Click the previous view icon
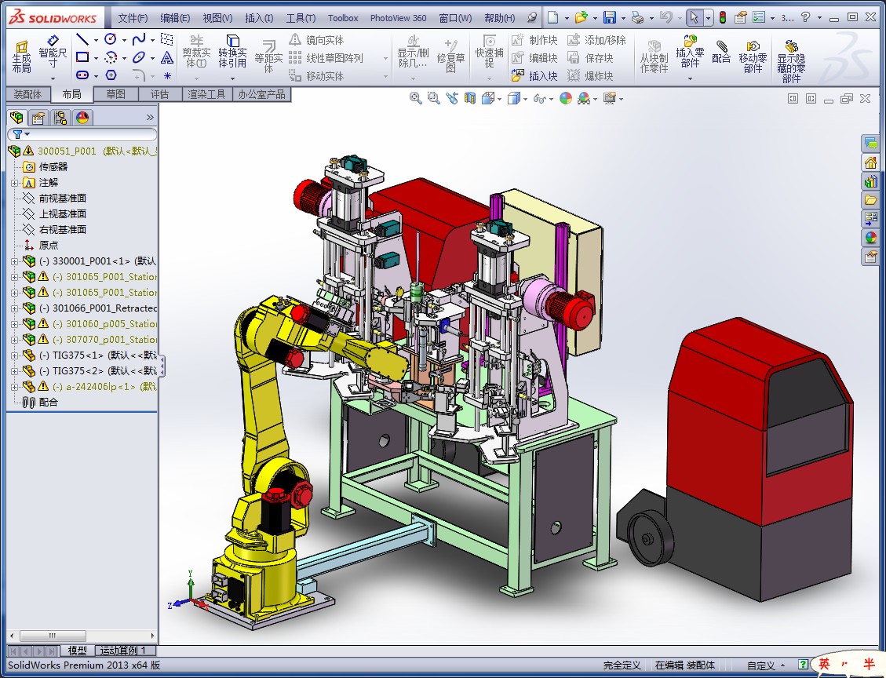The image size is (886, 678). (x=451, y=98)
